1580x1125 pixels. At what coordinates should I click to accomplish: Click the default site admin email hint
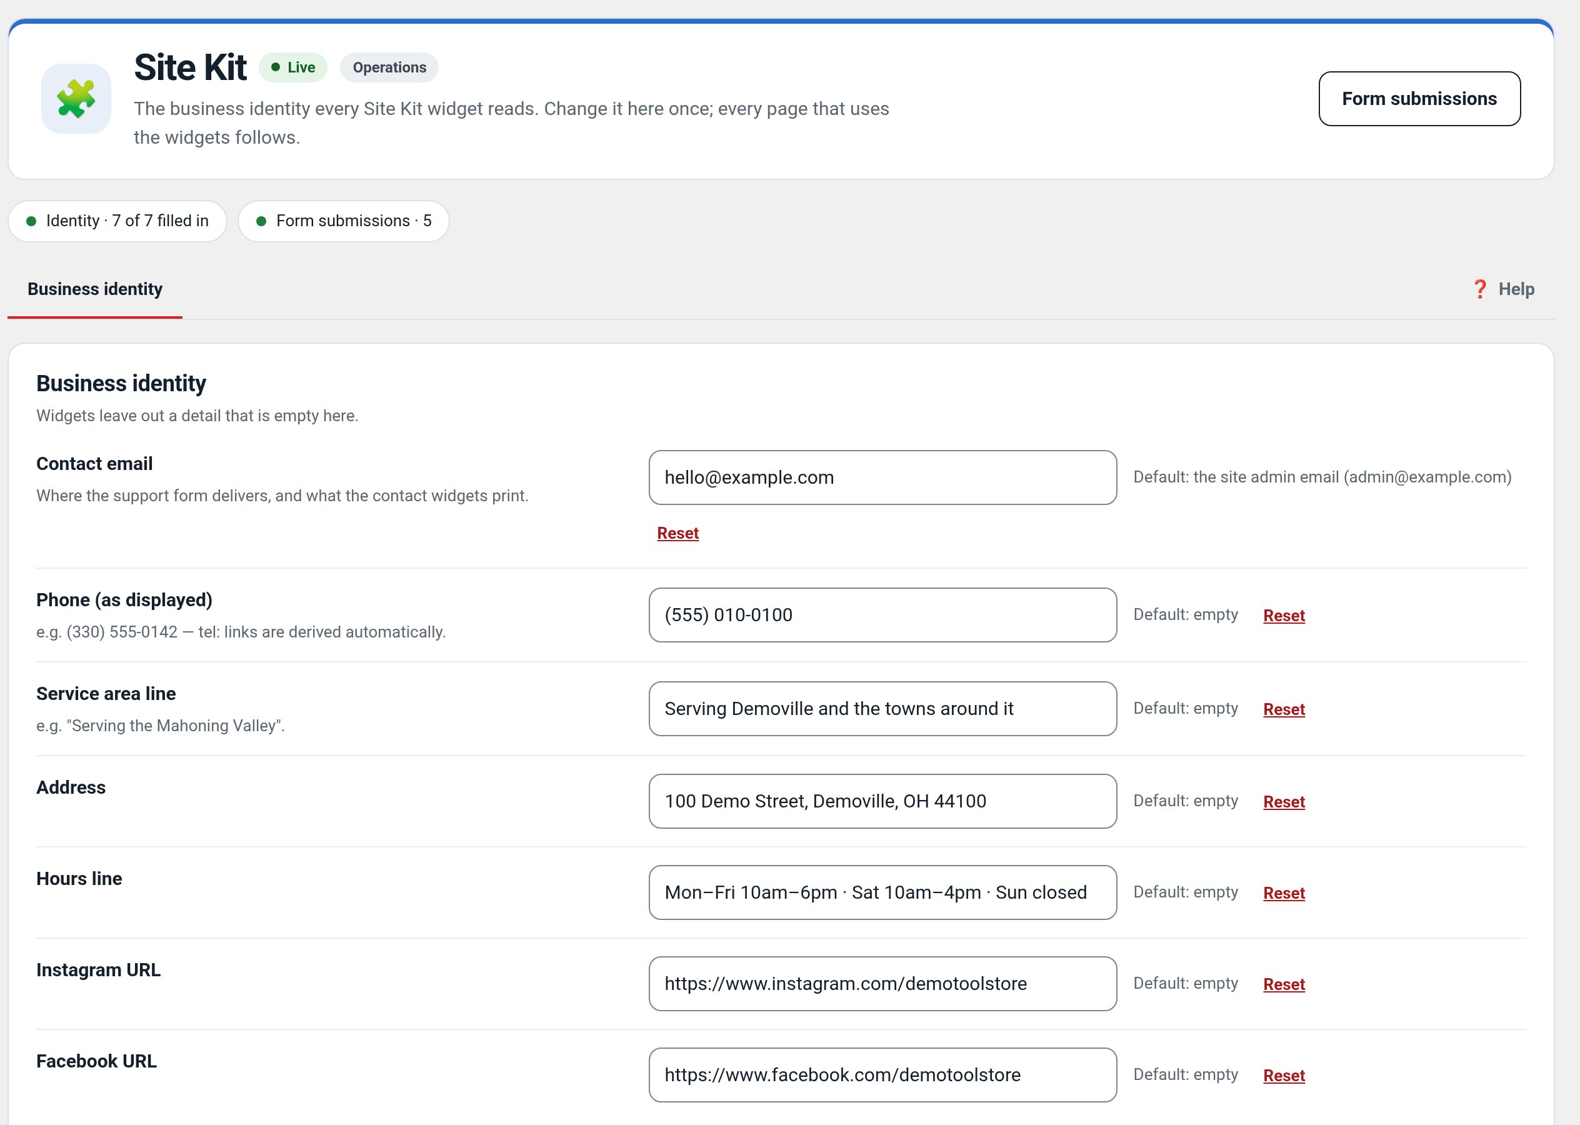pyautogui.click(x=1322, y=477)
